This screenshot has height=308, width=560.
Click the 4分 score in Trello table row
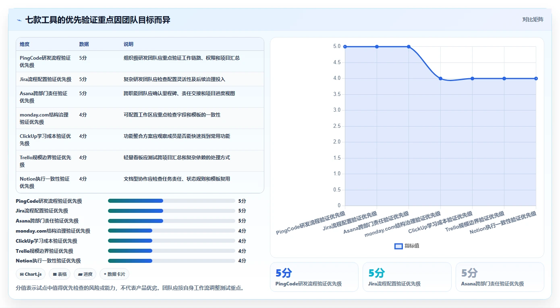(x=83, y=158)
